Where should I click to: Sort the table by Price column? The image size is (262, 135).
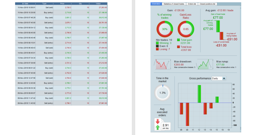62,4
